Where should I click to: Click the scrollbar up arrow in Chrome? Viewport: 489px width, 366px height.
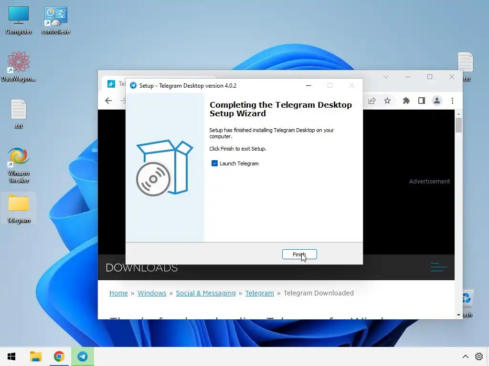click(x=458, y=114)
